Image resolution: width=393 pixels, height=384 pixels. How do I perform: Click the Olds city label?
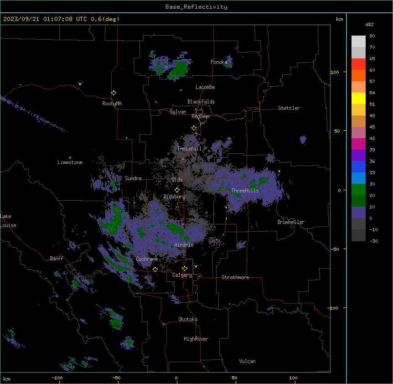[x=177, y=180]
